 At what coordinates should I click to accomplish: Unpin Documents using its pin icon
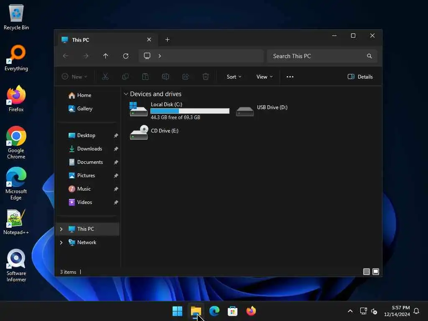tap(116, 162)
